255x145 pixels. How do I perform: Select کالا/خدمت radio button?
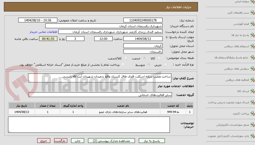click(x=126, y=58)
